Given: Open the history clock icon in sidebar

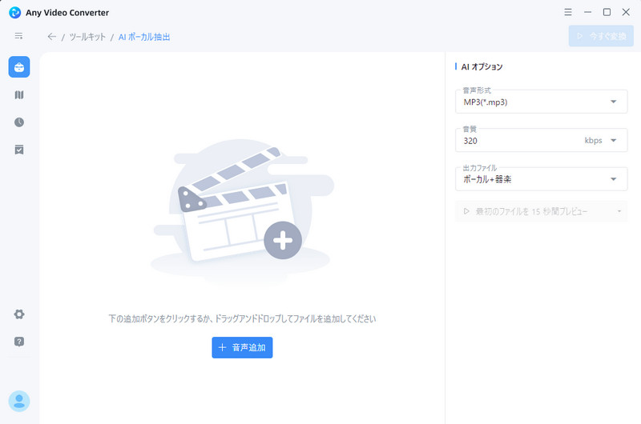Looking at the screenshot, I should coord(18,122).
